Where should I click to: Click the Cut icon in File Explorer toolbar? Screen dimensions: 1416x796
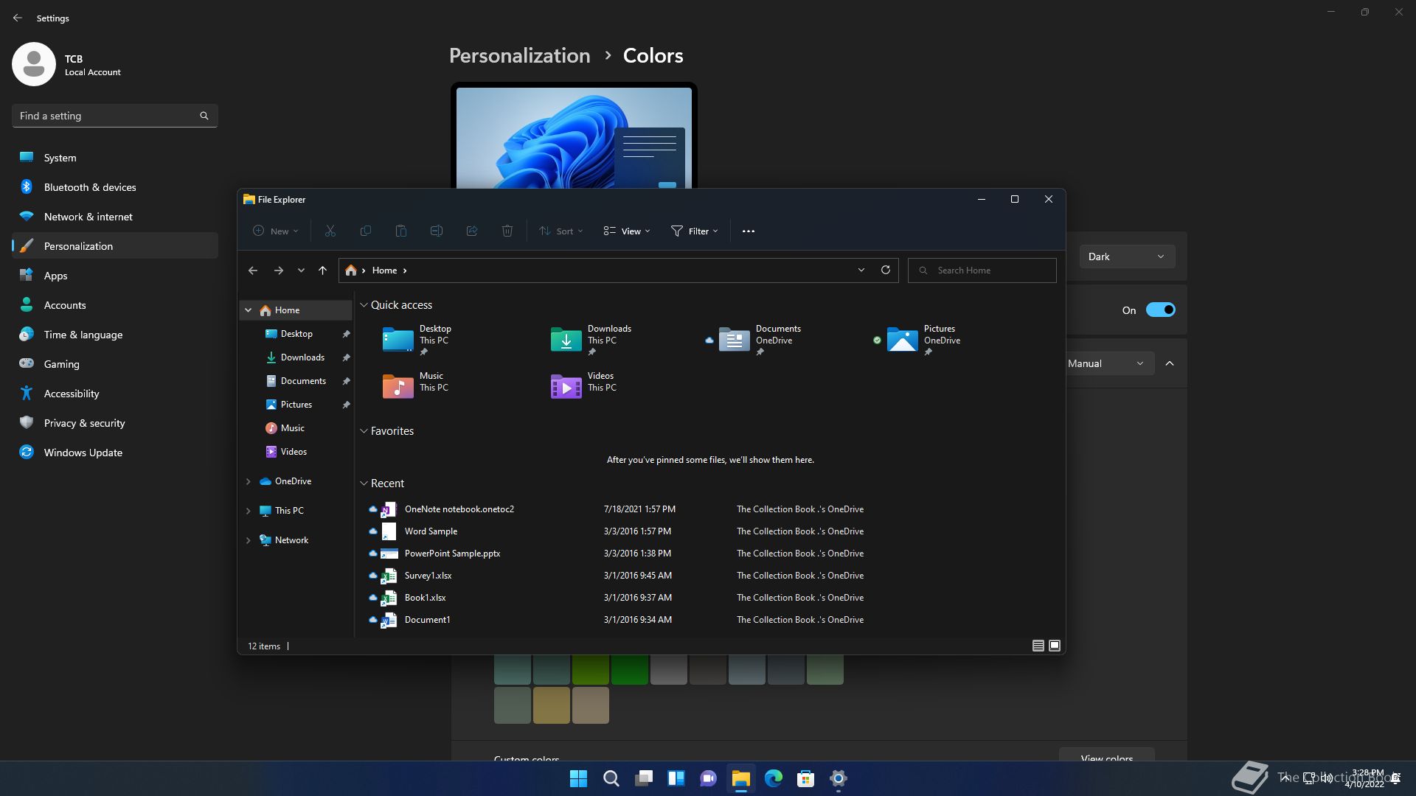coord(330,231)
